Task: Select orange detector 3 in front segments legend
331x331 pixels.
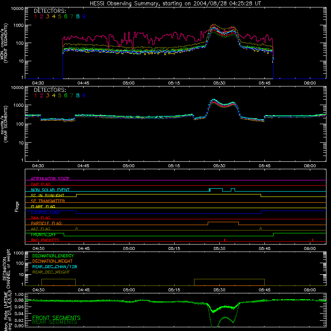Action: (x=48, y=17)
